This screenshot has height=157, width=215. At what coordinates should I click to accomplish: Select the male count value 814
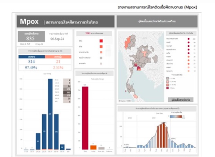(x=31, y=61)
